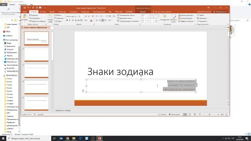Image resolution: width=251 pixels, height=141 pixels.
Task: Toggle strikethrough formatting (abc)
Action: coord(78,20)
